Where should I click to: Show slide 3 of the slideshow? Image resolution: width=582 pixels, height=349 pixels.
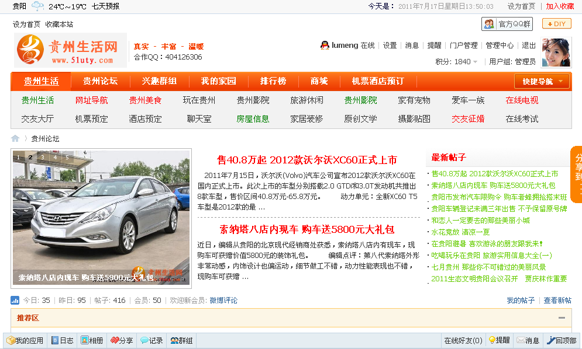click(x=43, y=158)
